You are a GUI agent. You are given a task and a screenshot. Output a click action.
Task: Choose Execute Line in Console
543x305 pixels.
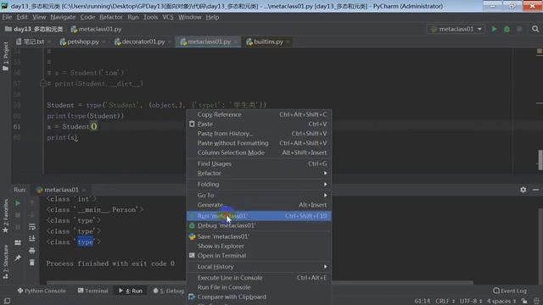[259, 278]
